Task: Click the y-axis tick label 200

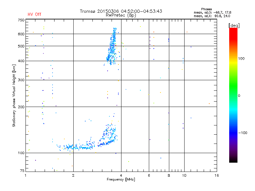Action: click(x=21, y=107)
